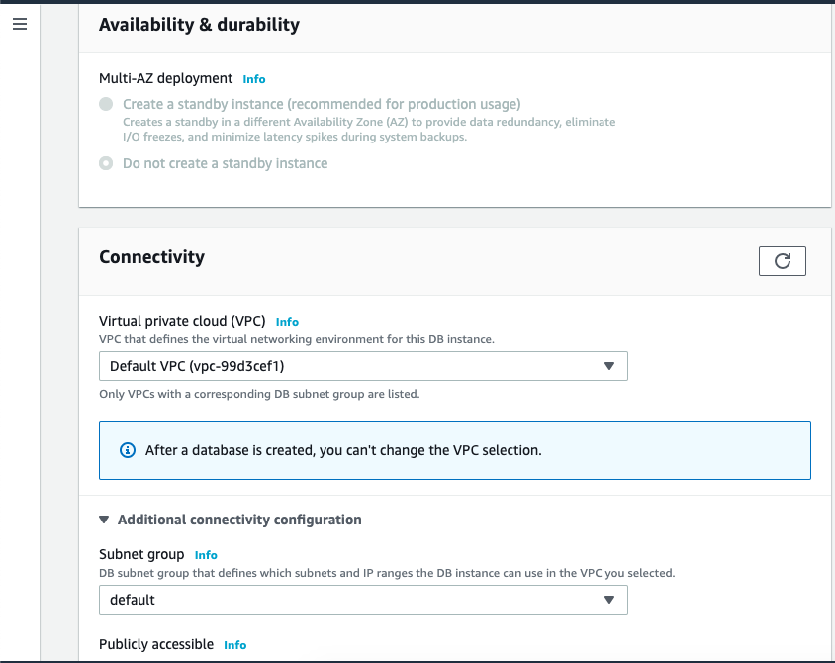Open the Default VPC selection dropdown
The width and height of the screenshot is (835, 663).
[x=363, y=366]
